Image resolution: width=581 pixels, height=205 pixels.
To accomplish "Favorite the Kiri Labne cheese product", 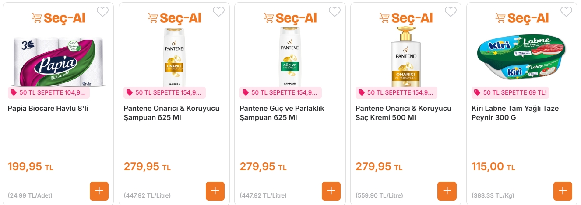I will coord(566,12).
